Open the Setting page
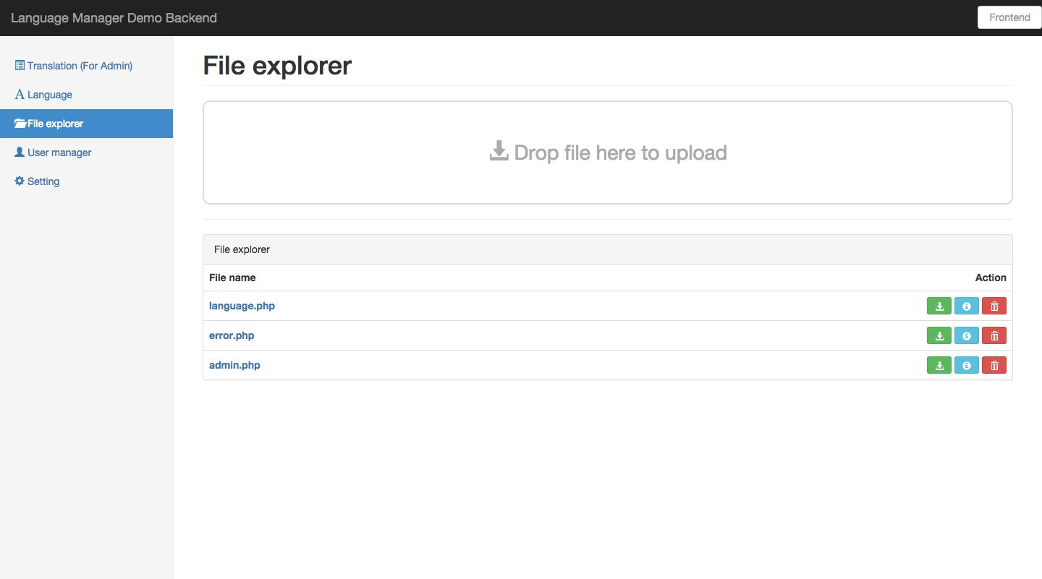The height and width of the screenshot is (579, 1042). pos(43,181)
